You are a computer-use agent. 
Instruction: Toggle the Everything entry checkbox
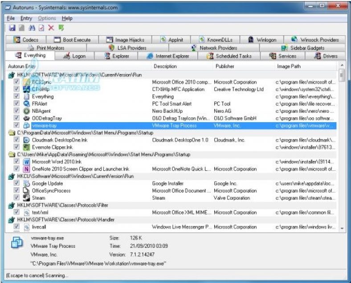coord(16,96)
